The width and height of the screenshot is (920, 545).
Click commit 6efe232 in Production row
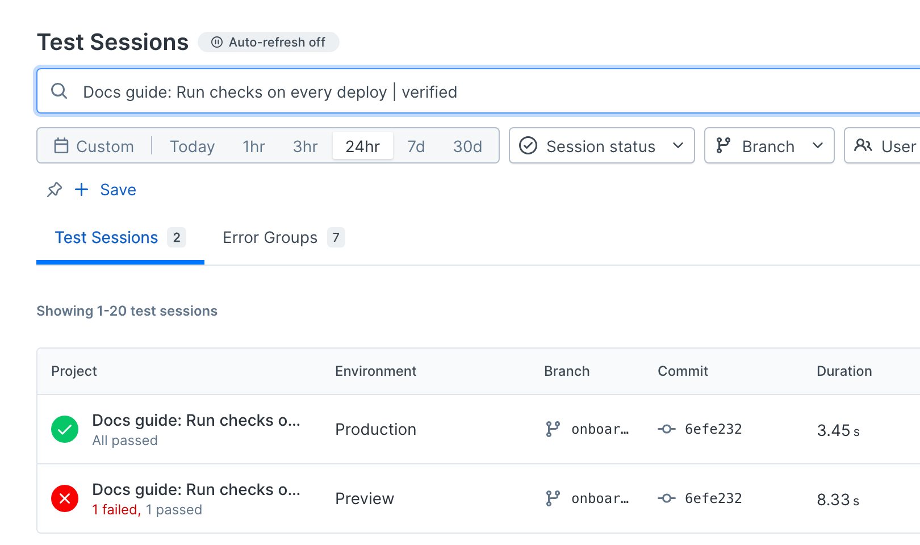click(713, 429)
